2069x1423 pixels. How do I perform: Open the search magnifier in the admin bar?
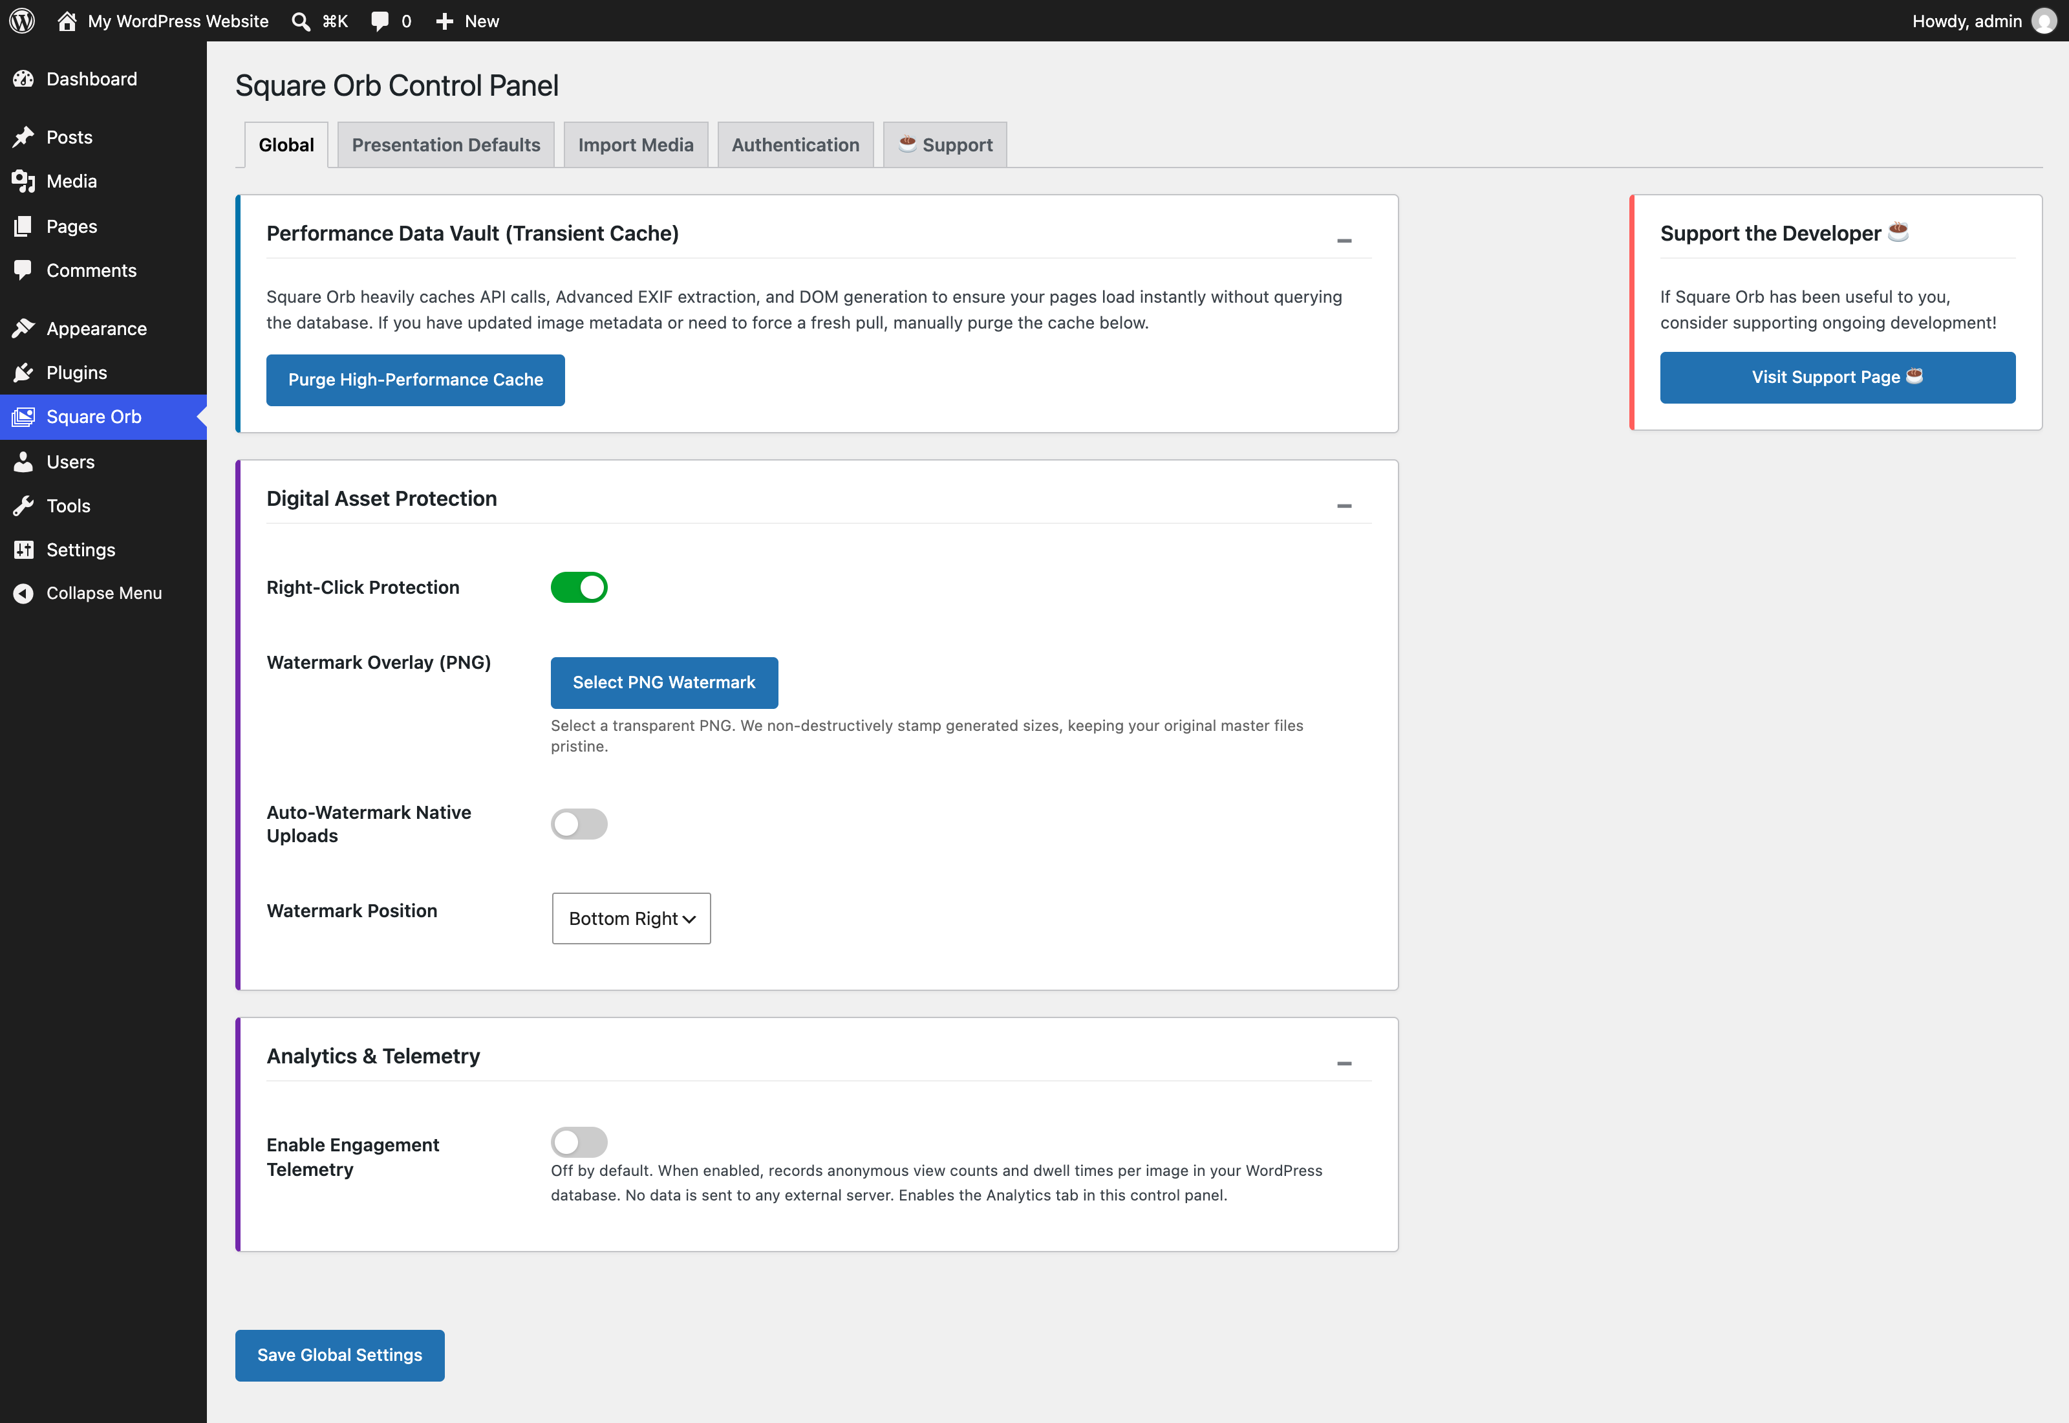pos(301,21)
